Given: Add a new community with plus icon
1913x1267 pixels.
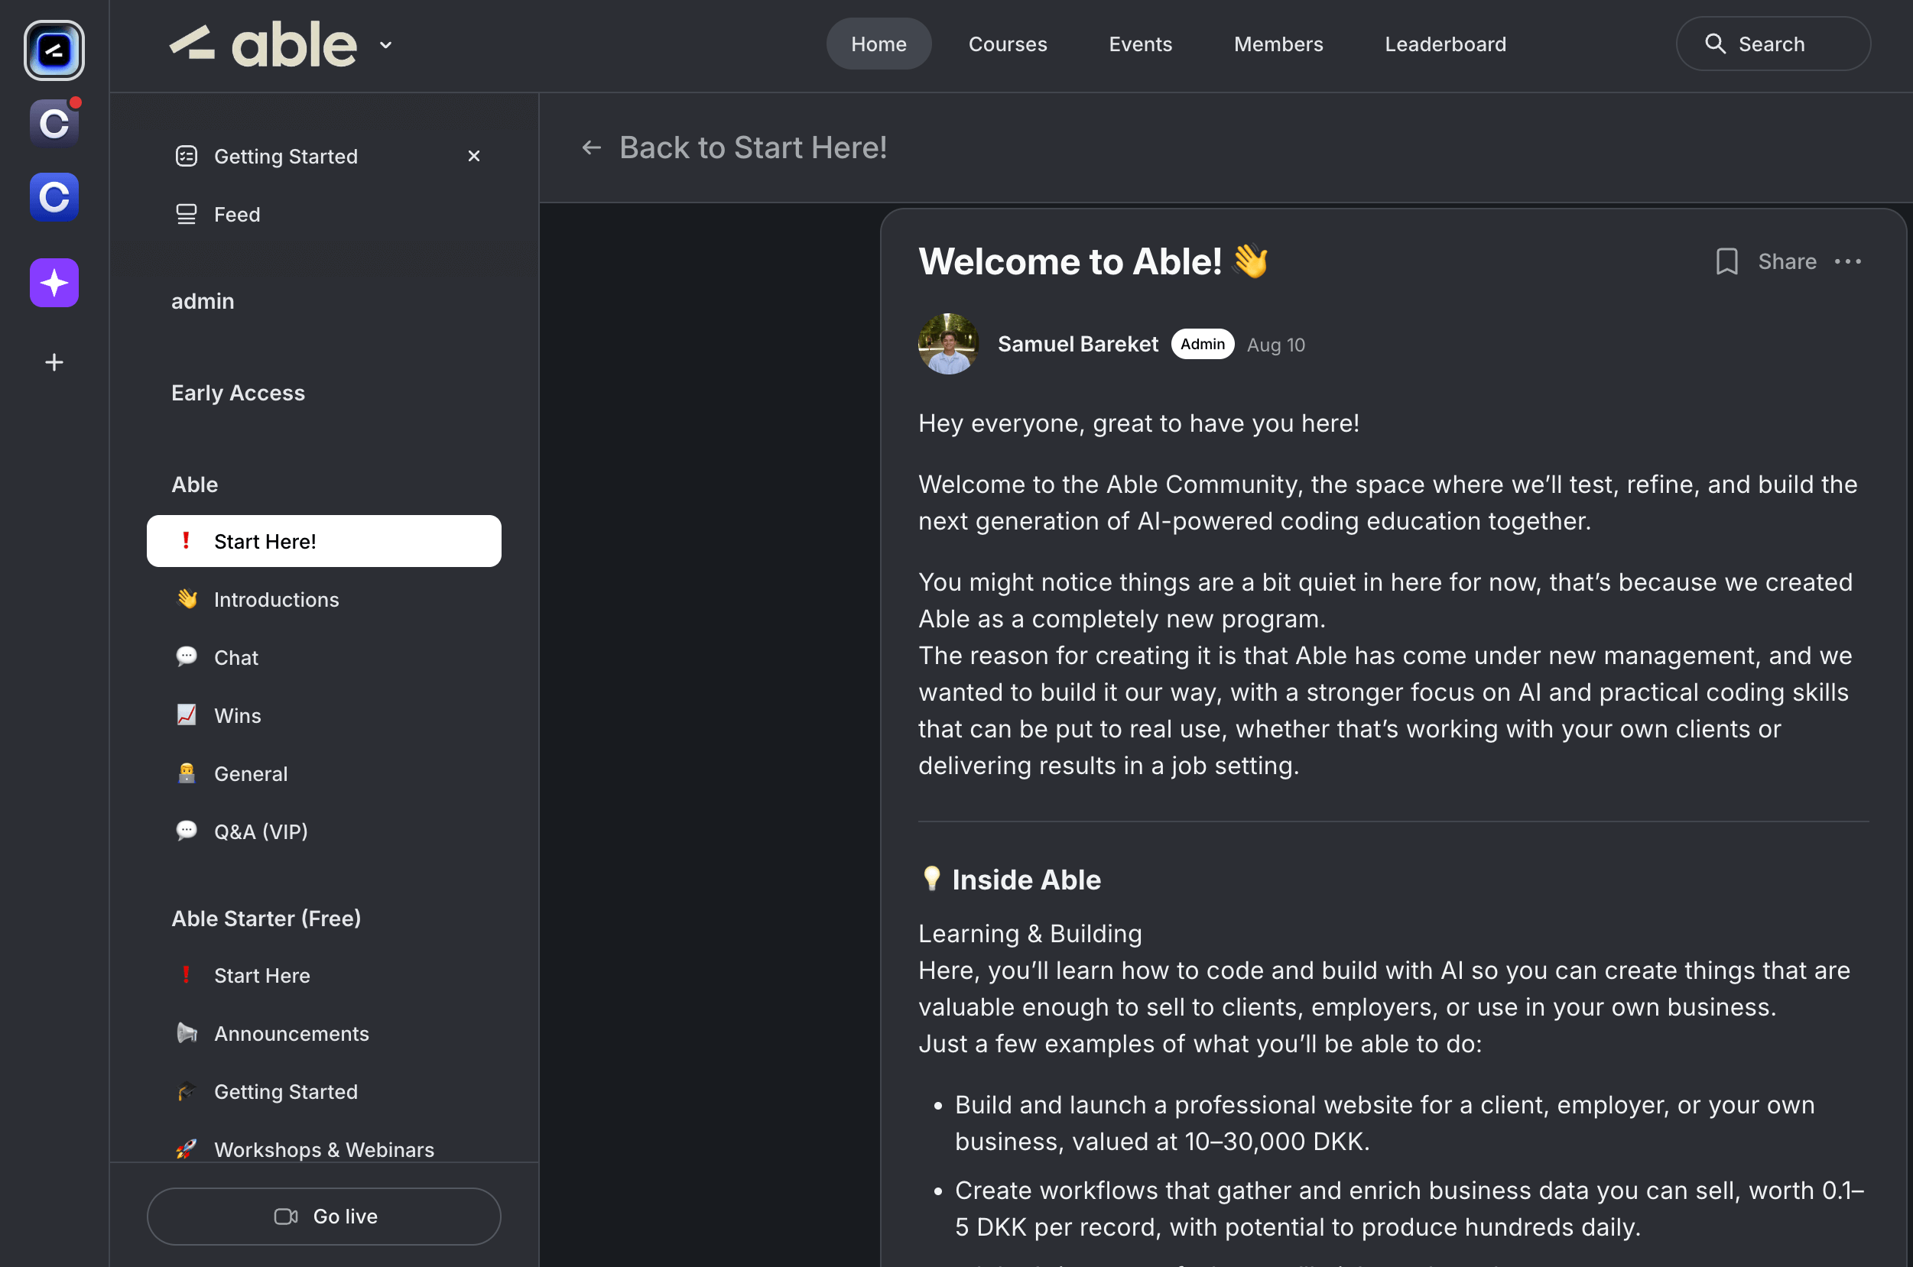Looking at the screenshot, I should point(54,362).
